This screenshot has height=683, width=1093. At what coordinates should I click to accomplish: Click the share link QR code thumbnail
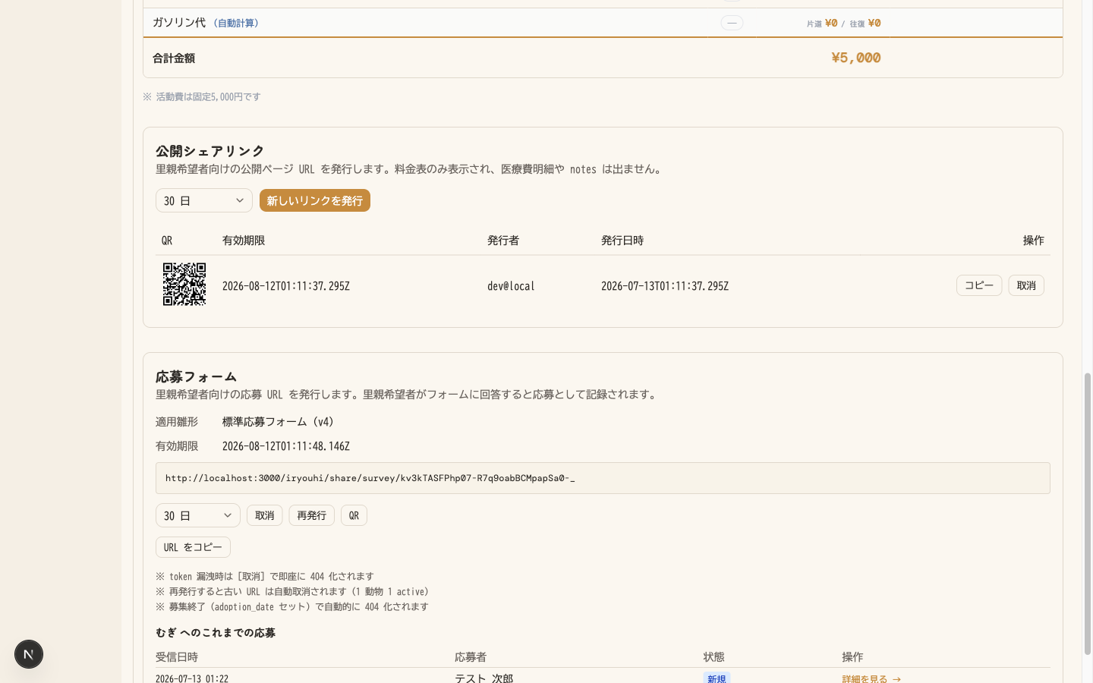[x=184, y=285]
